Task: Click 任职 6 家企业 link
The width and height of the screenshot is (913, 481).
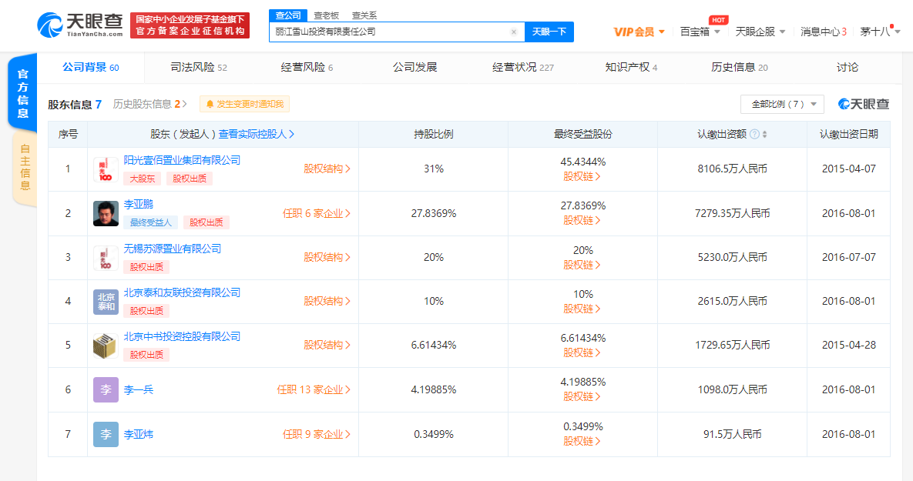Action: (x=316, y=213)
